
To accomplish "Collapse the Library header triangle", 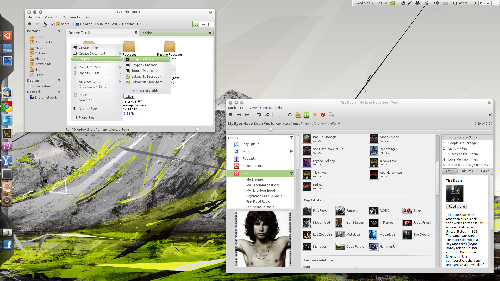I will 291,138.
